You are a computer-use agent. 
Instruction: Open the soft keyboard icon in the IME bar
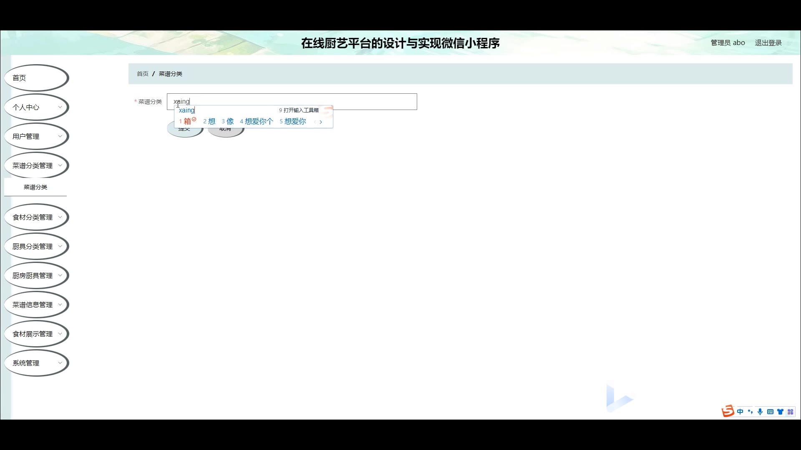(770, 412)
